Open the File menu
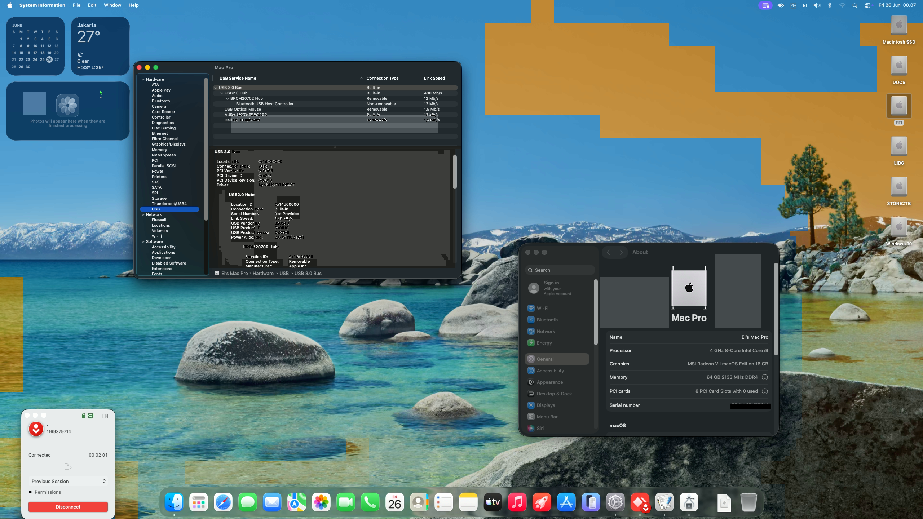 tap(76, 5)
